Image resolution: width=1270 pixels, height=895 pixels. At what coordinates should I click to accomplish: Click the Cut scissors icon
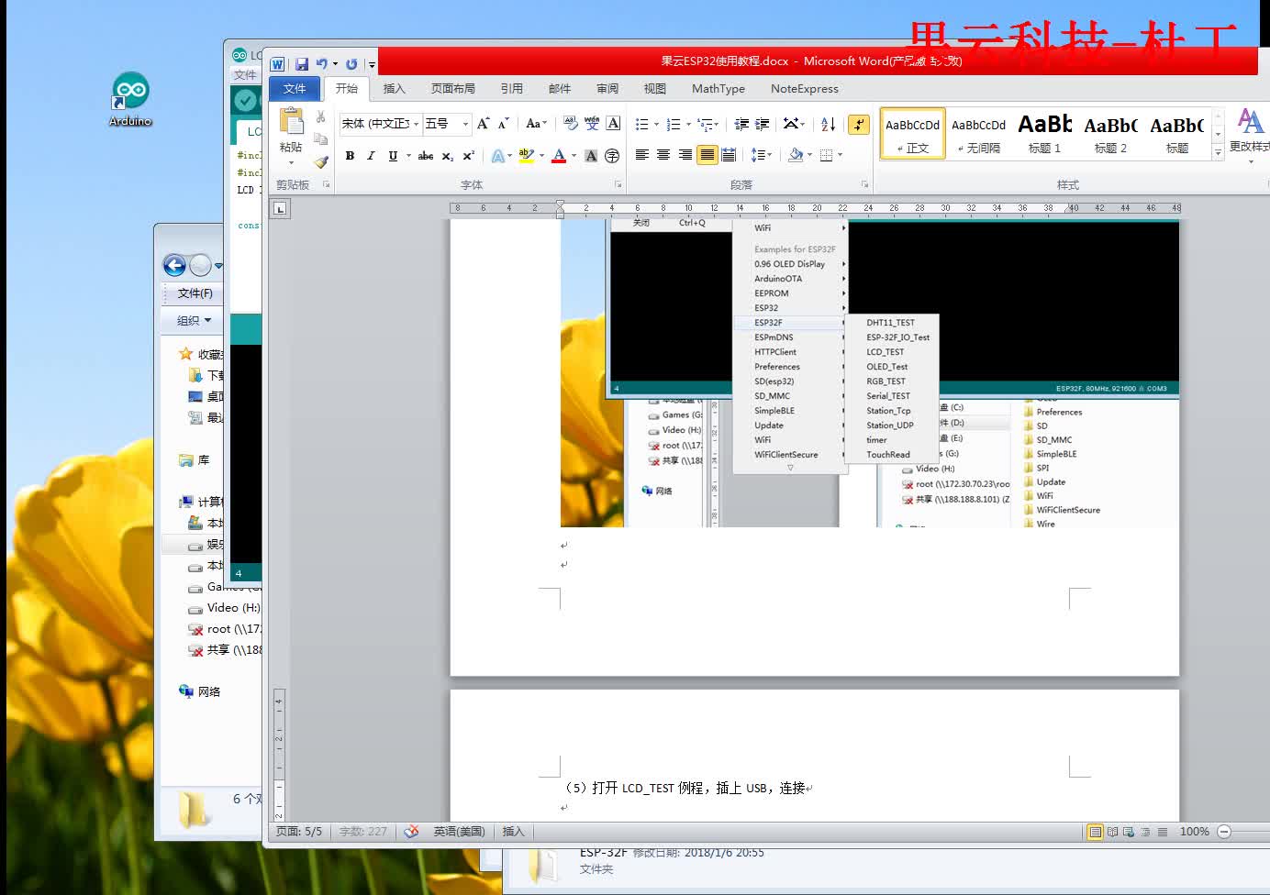(320, 116)
